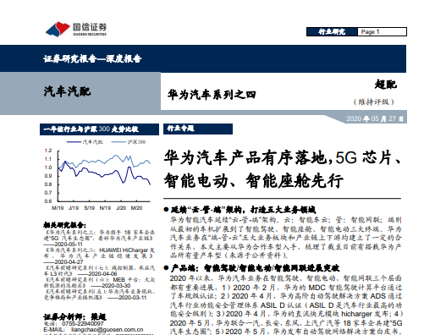The width and height of the screenshot is (435, 335).
Task: Open the related report dated 2020-04-06
Action: click(99, 271)
